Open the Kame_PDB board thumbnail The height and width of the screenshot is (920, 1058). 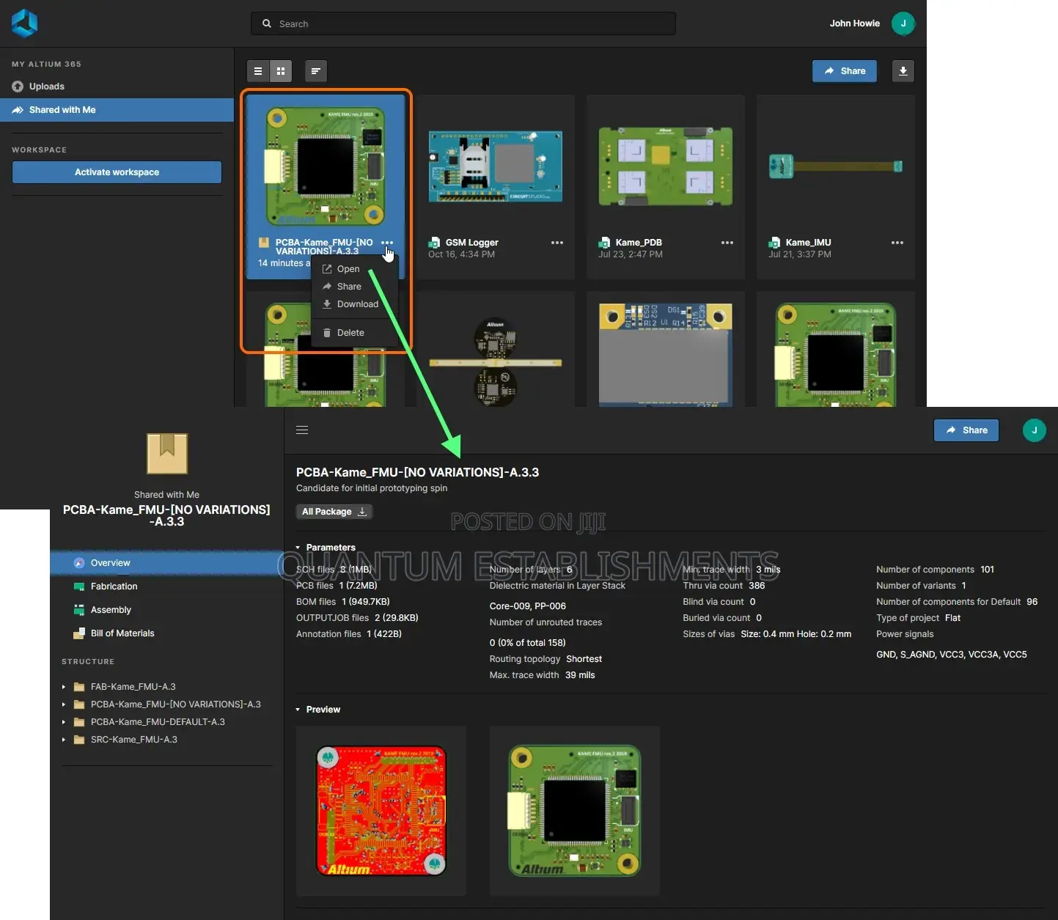pos(666,166)
